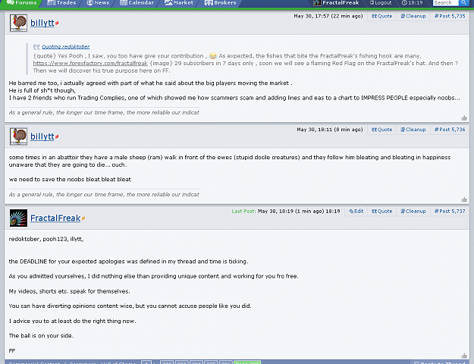This screenshot has width=474, height=364.
Task: Like post 5,735 with thumbs-up icon
Action: pyautogui.click(x=464, y=118)
